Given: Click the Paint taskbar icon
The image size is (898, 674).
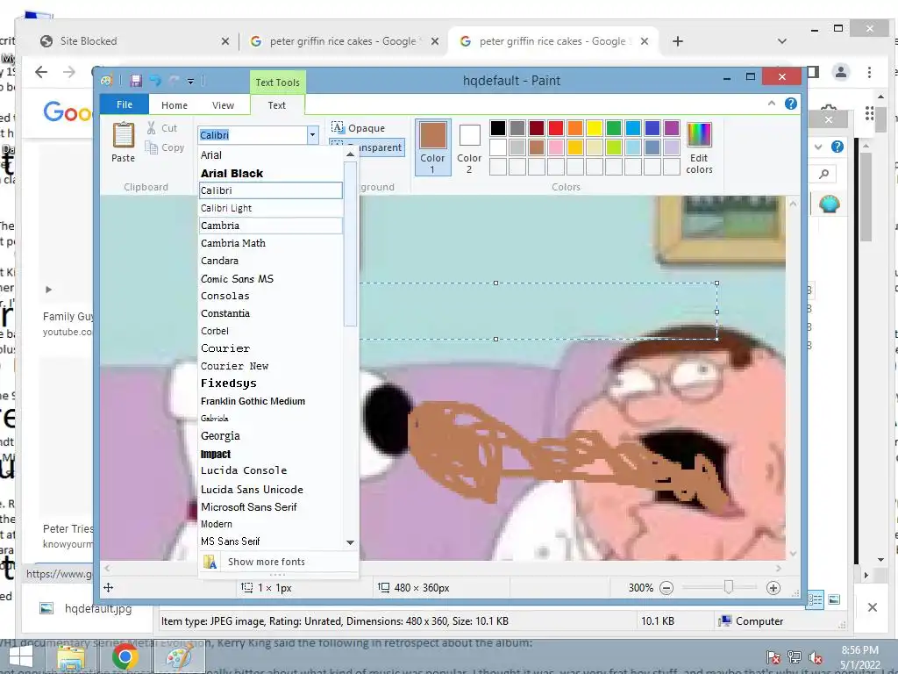Looking at the screenshot, I should pyautogui.click(x=179, y=657).
